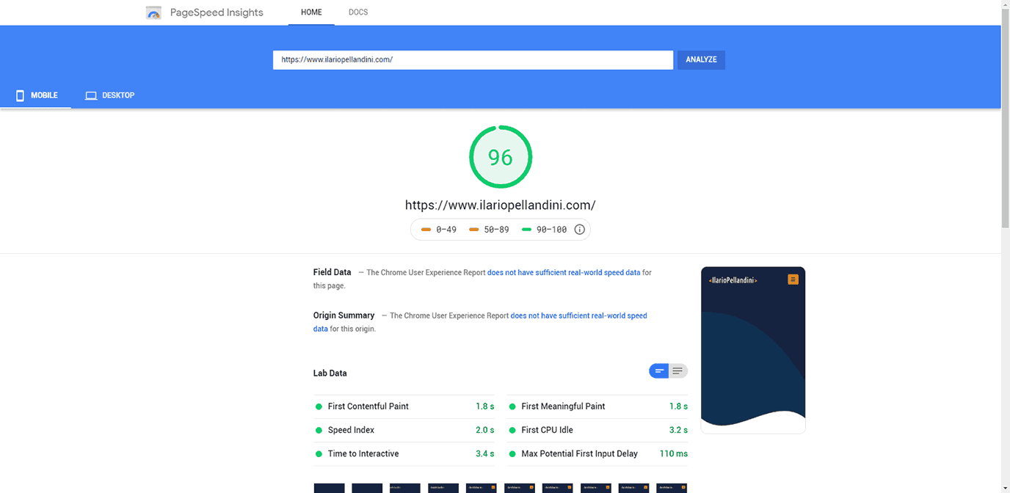
Task: Expand the Time to Interactive metric
Action: click(404, 454)
